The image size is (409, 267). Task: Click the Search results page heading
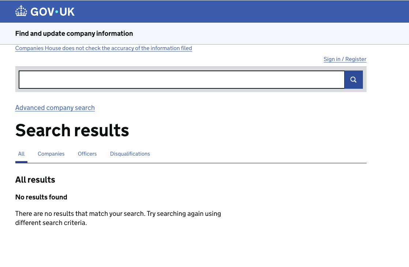pos(72,130)
